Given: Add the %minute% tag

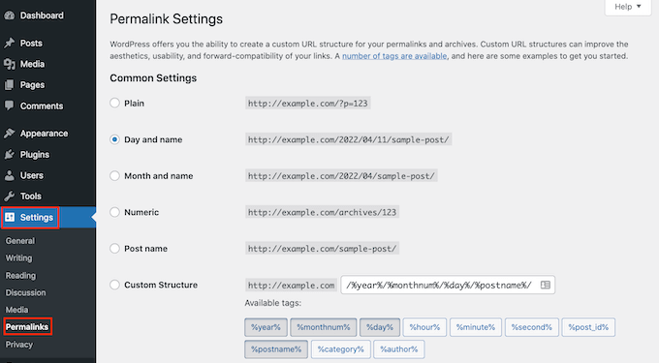Looking at the screenshot, I should click(x=475, y=327).
